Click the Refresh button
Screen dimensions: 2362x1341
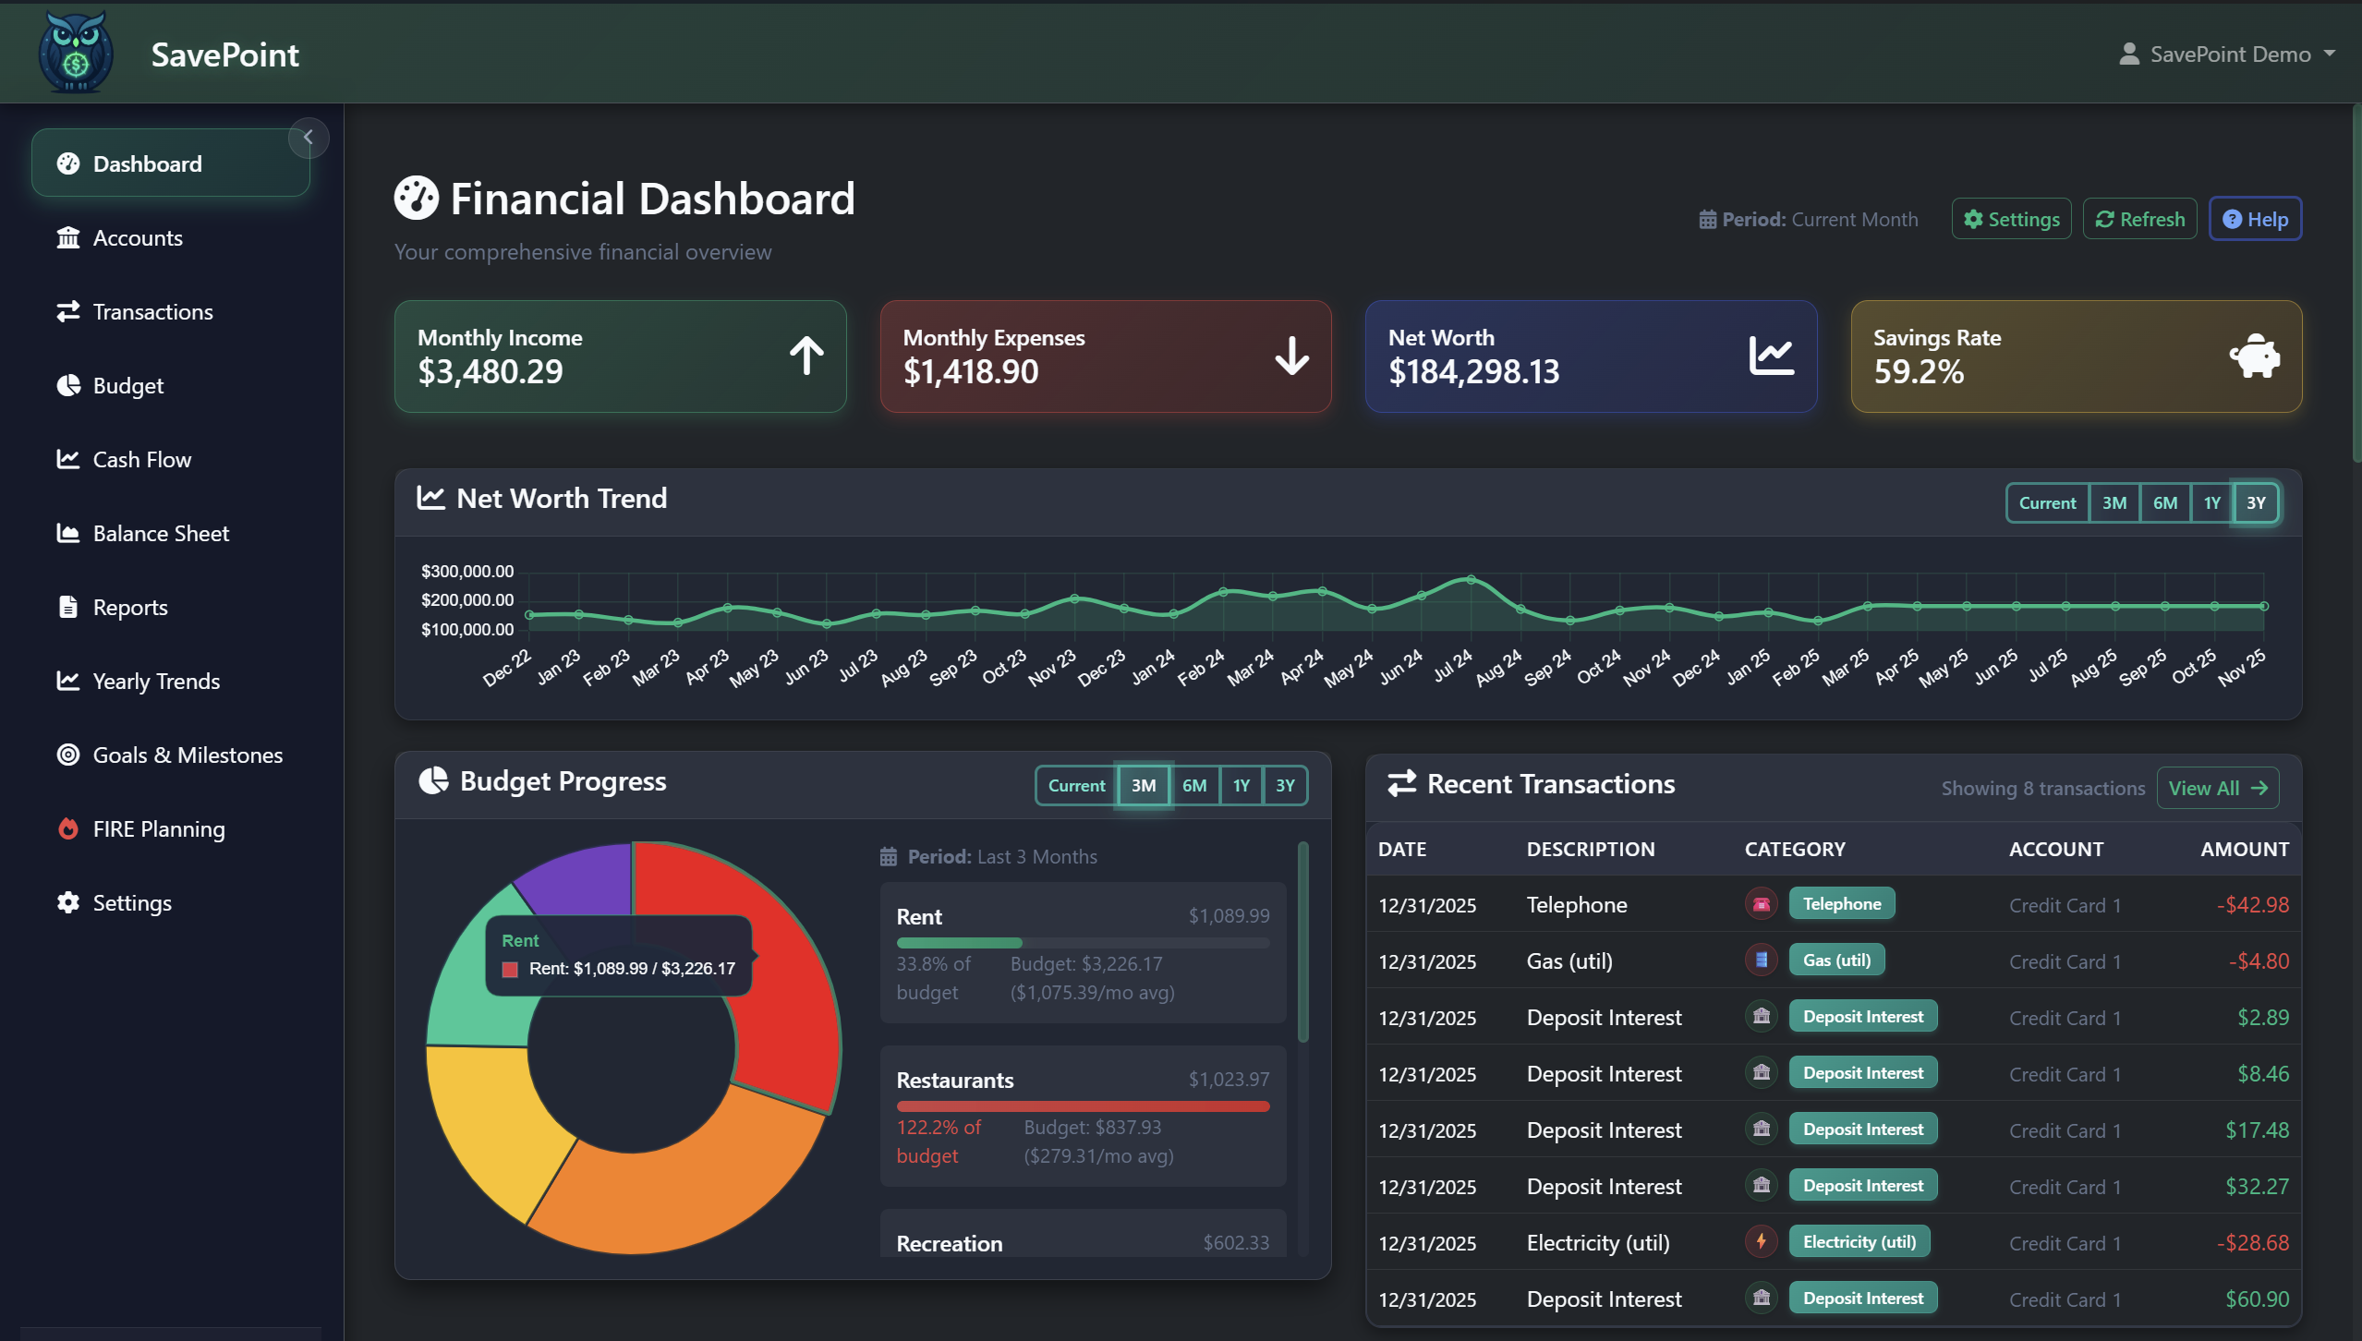(2138, 218)
